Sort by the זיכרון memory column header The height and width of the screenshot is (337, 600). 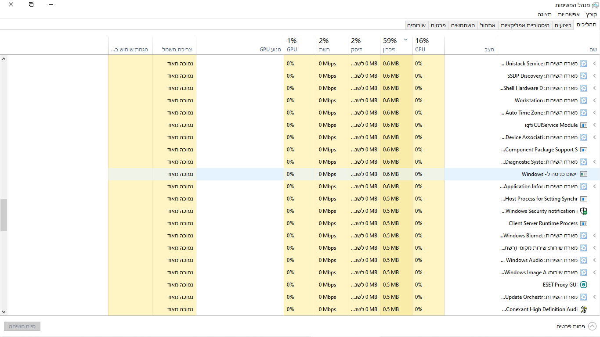tap(396, 45)
